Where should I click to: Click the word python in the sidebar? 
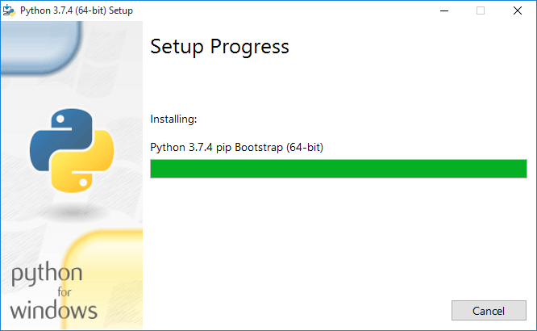point(47,274)
